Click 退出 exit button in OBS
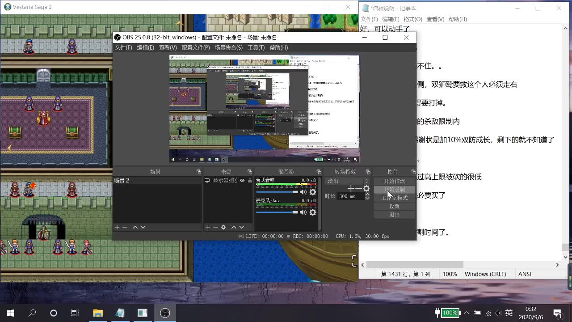572x322 pixels. click(395, 215)
